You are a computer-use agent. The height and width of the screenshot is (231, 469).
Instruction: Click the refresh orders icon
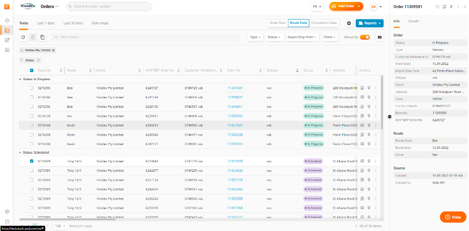click(23, 37)
